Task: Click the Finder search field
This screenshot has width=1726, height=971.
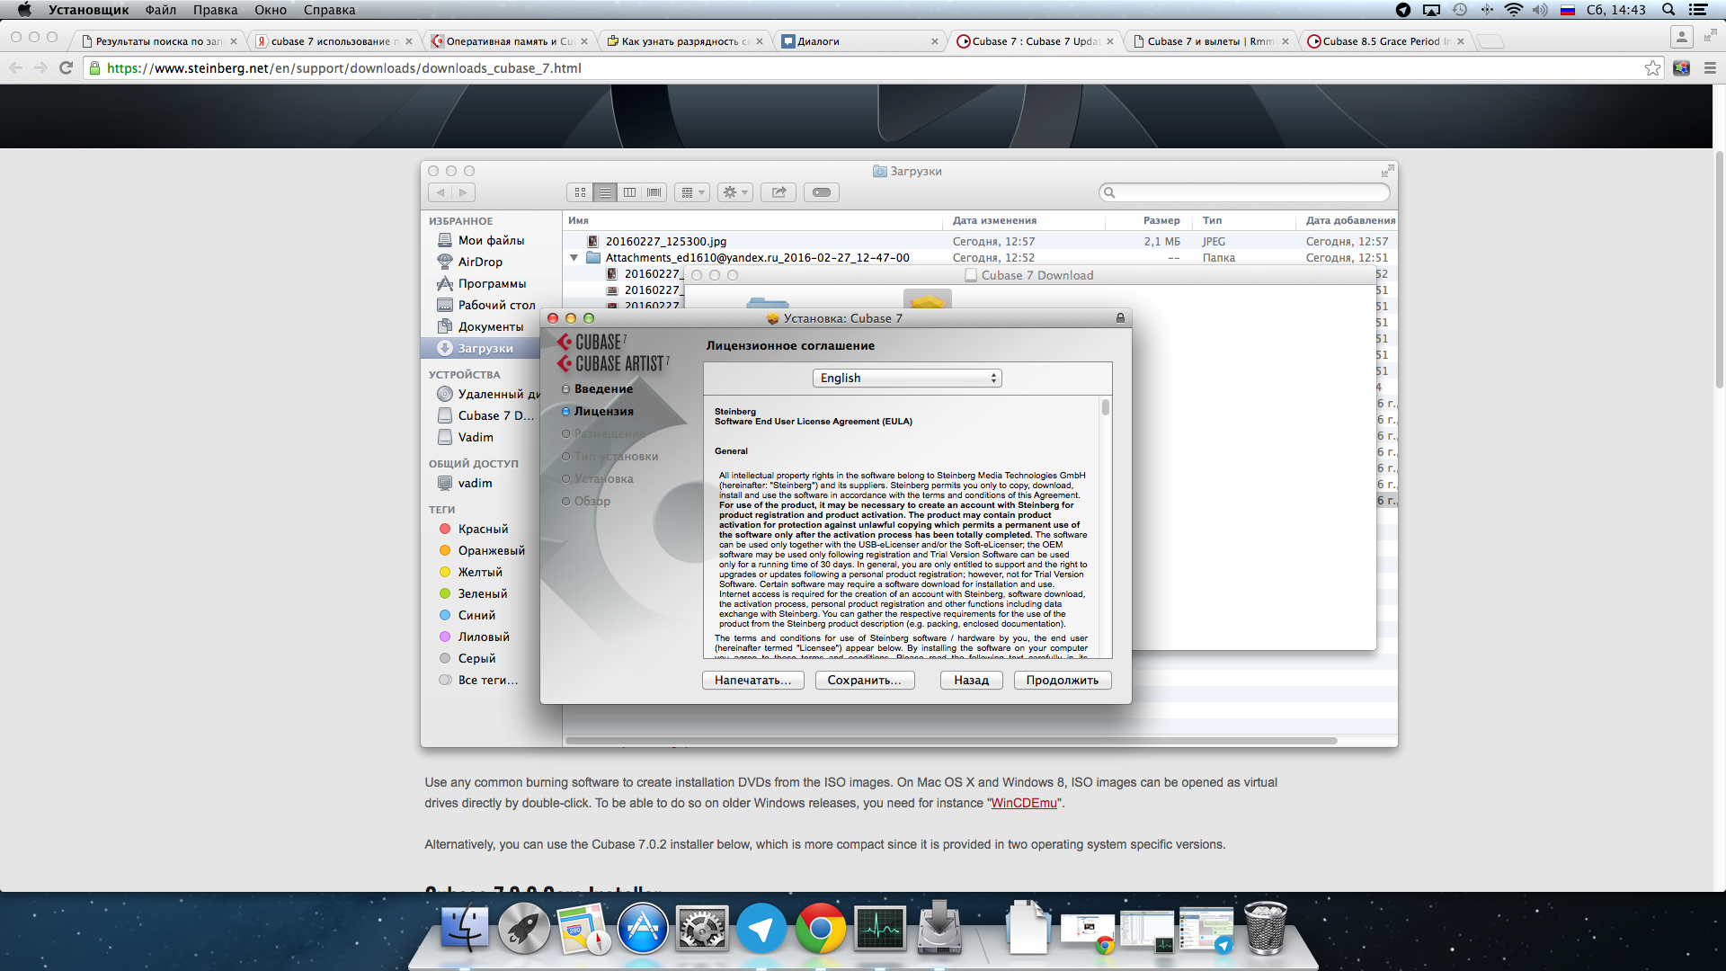Action: click(x=1245, y=192)
